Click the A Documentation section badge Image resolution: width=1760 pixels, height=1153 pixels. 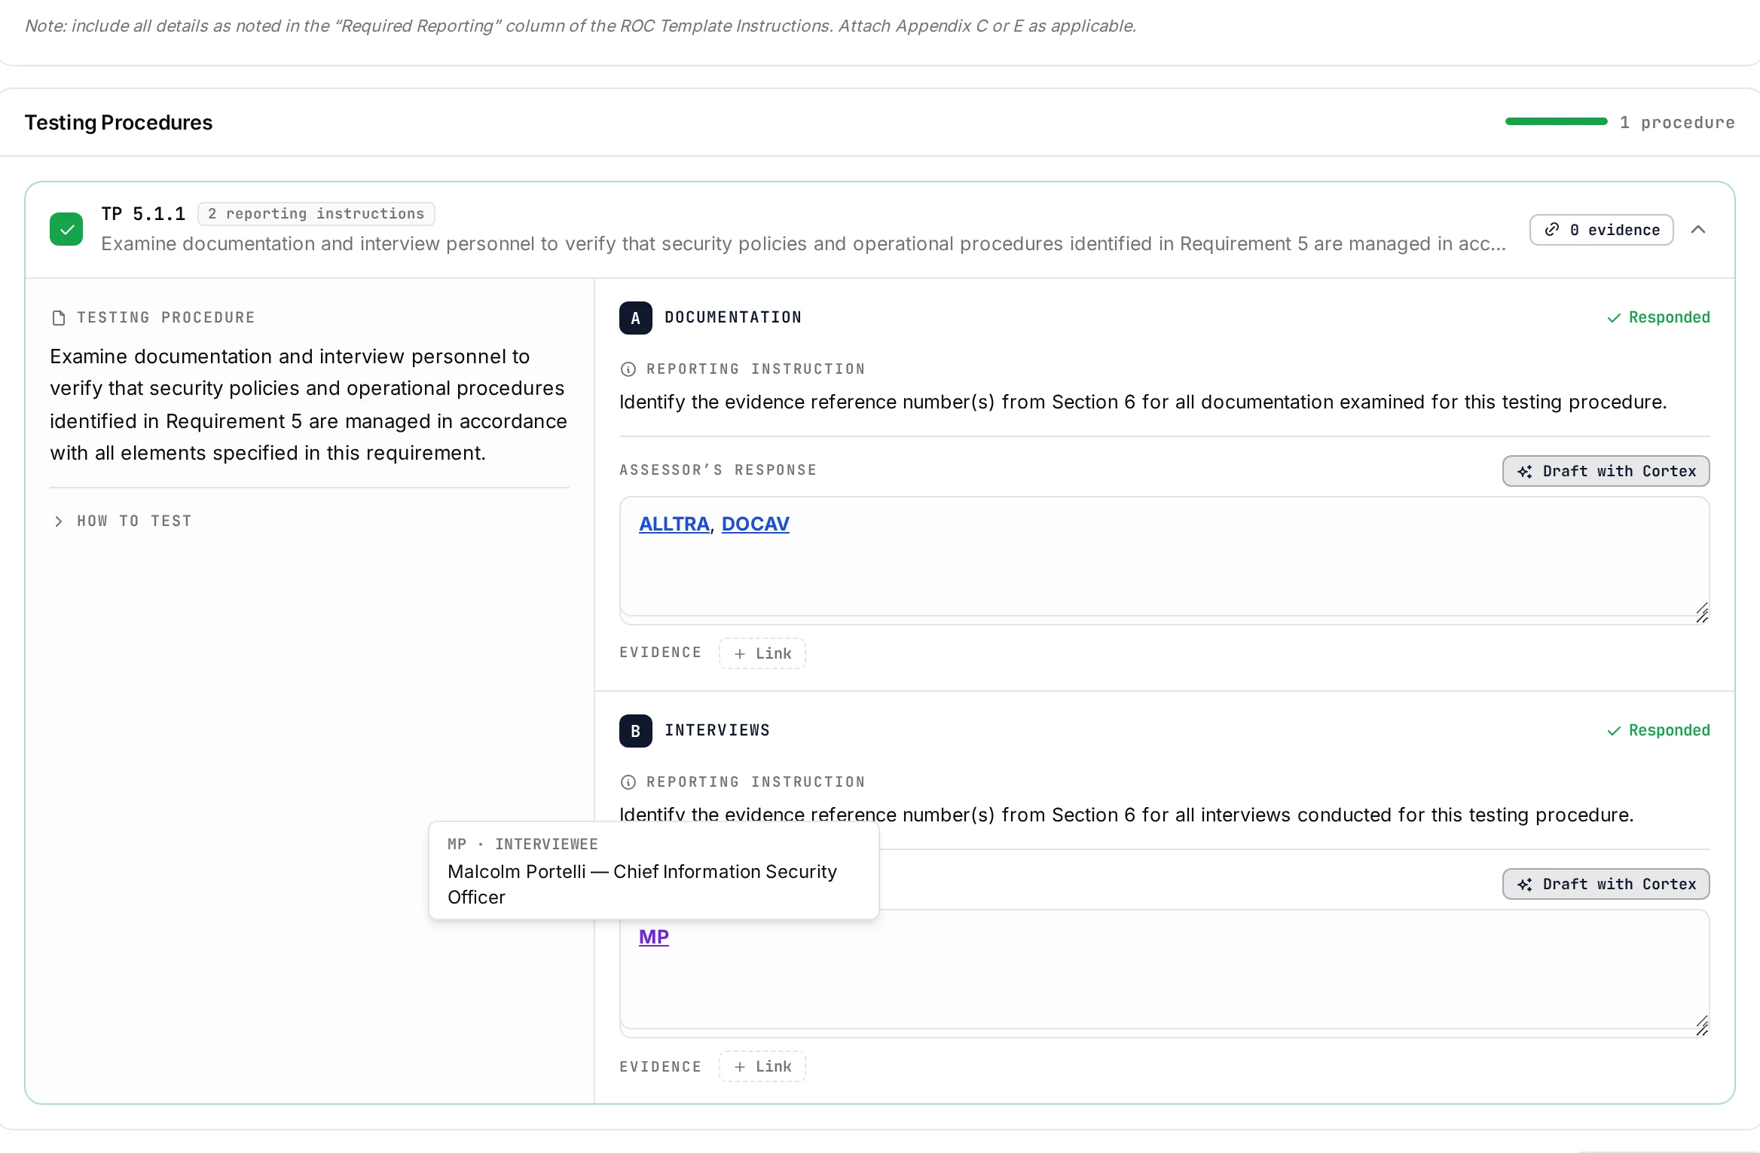click(x=636, y=318)
